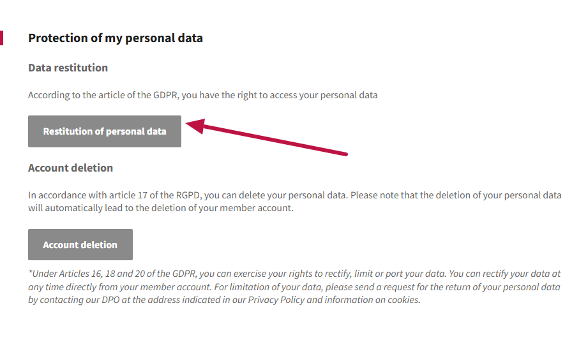Click the Account deletion subheading text
This screenshot has height=347, width=588.
[x=70, y=168]
